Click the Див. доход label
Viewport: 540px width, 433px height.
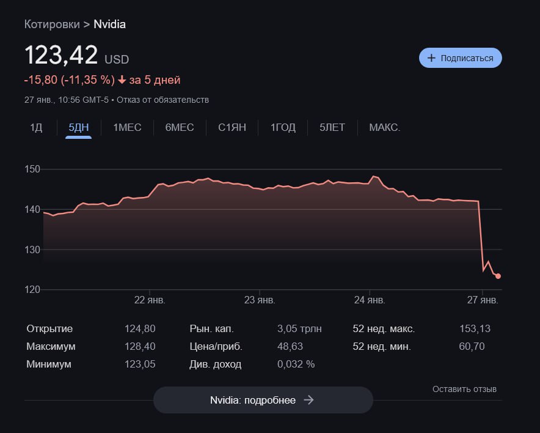click(215, 364)
